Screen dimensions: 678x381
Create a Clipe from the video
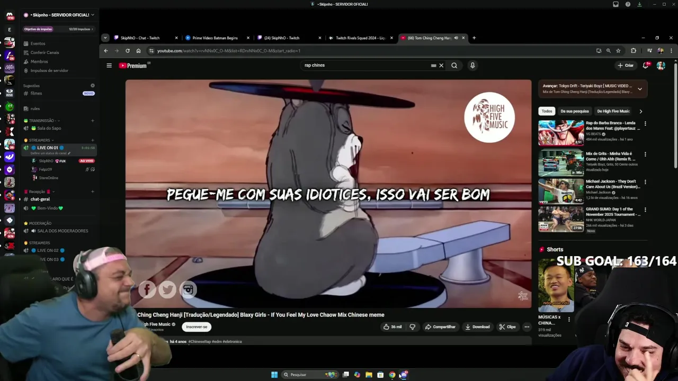(507, 327)
